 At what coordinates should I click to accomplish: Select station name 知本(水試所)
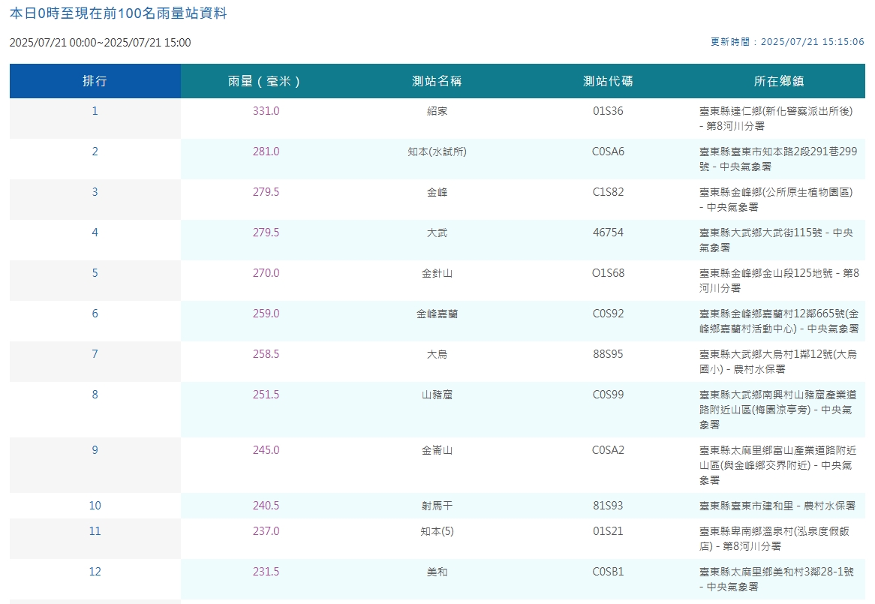437,152
